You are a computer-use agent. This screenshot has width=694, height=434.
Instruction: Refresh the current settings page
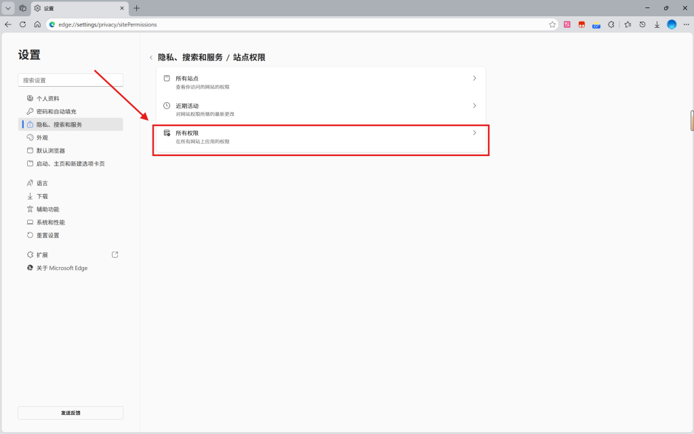[22, 24]
